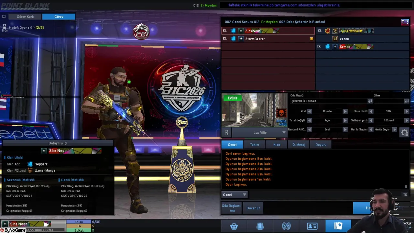The width and height of the screenshot is (414, 233).
Task: Select the Görev tab
Action: tap(59, 17)
